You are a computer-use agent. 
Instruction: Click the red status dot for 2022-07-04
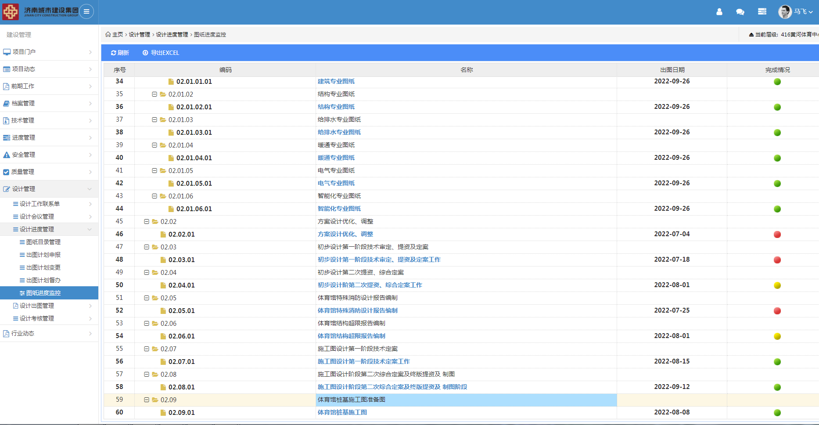(777, 234)
